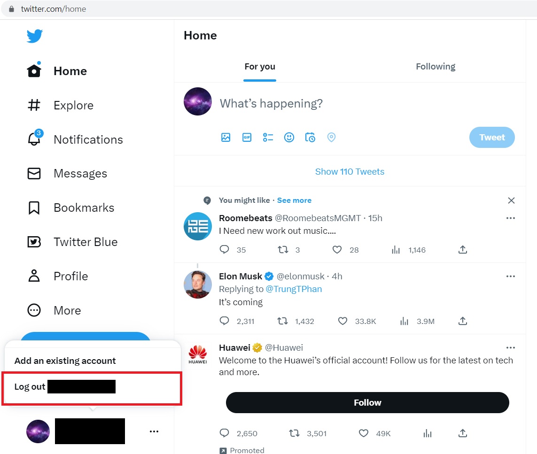Schedule the tweet with calendar icon
537x454 pixels.
(x=310, y=137)
